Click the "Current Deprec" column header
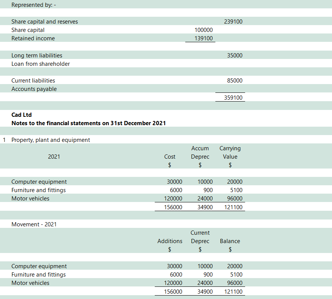This screenshot has width=332, height=299. coord(200,237)
